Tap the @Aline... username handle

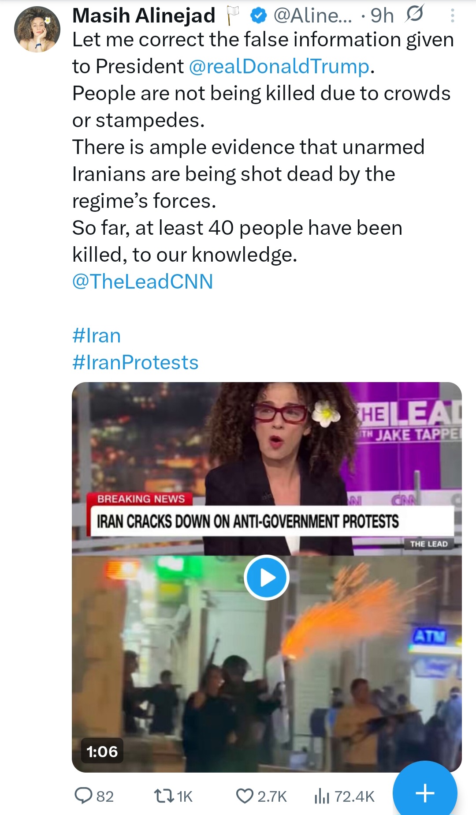(x=313, y=16)
